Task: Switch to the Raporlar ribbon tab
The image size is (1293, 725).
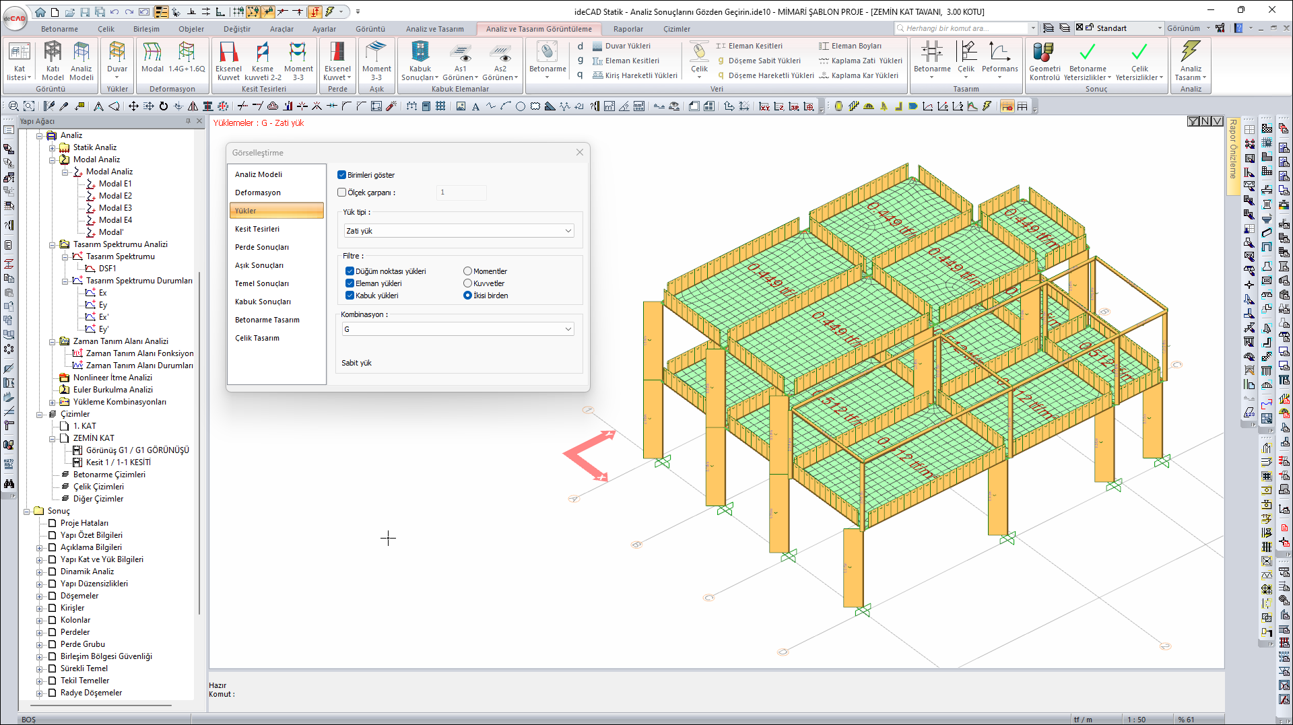Action: [628, 29]
